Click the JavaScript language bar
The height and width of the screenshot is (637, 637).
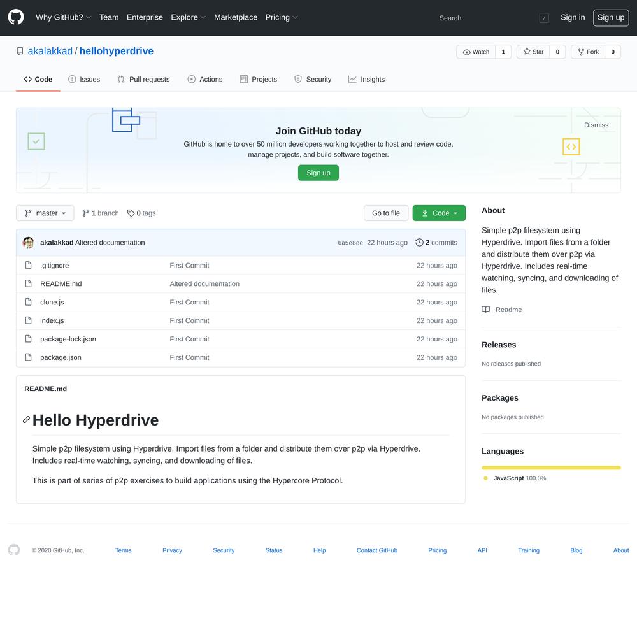551,468
